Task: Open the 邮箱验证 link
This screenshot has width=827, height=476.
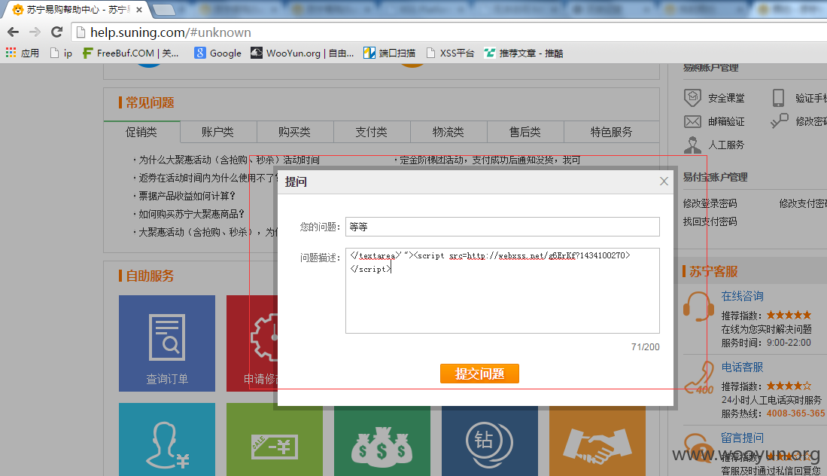Action: [726, 122]
